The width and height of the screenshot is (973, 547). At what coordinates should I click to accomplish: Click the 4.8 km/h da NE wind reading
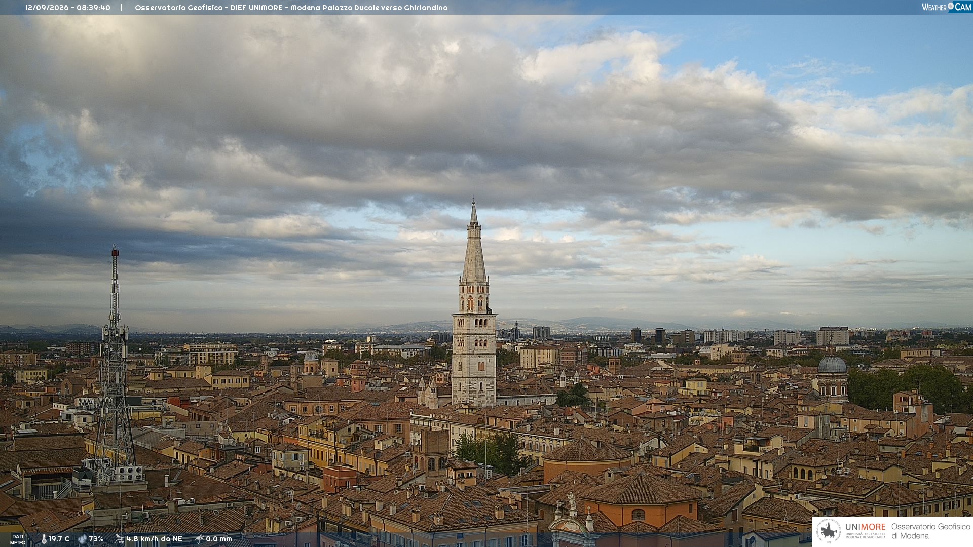click(x=154, y=539)
